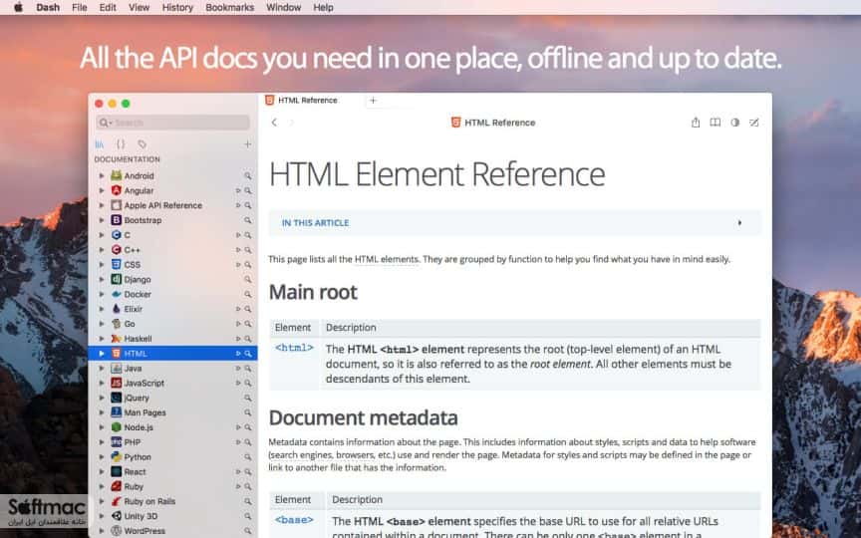
Task: Expand the Bootstrap docset triangle
Action: click(102, 220)
